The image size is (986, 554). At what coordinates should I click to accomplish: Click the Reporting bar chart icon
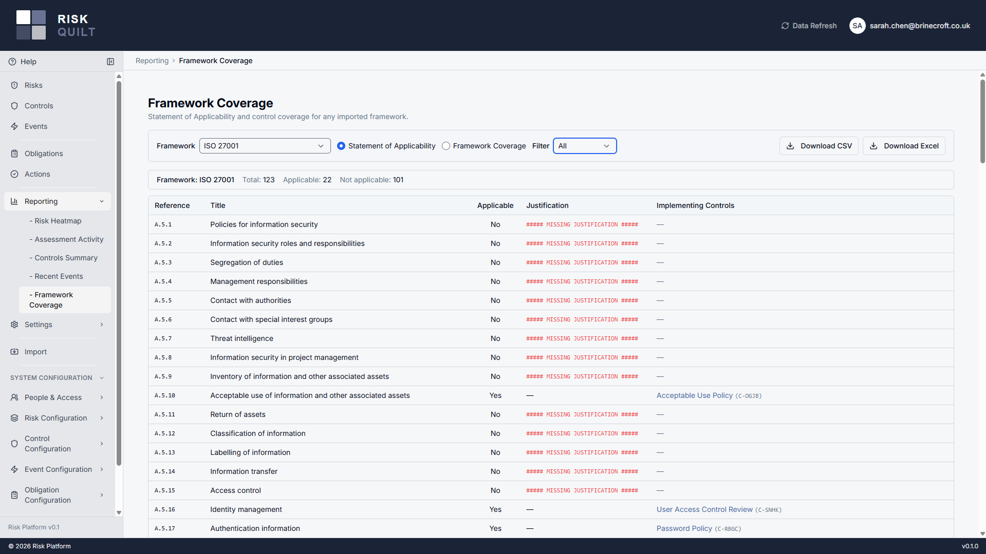(x=14, y=201)
